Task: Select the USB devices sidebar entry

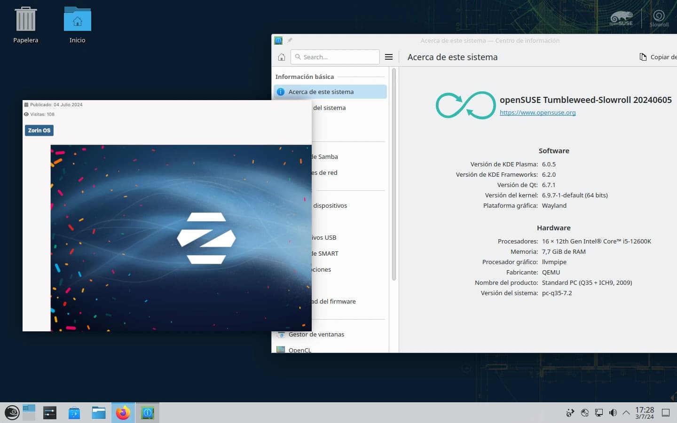Action: pyautogui.click(x=348, y=237)
